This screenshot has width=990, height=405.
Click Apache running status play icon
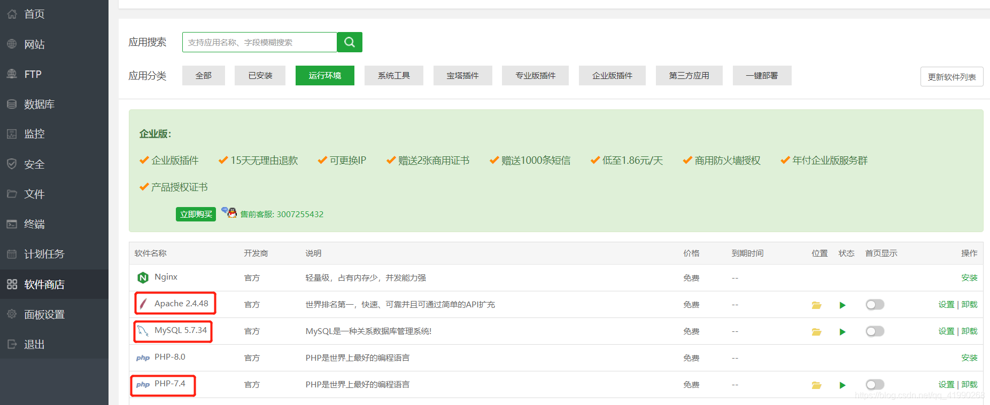[842, 305]
